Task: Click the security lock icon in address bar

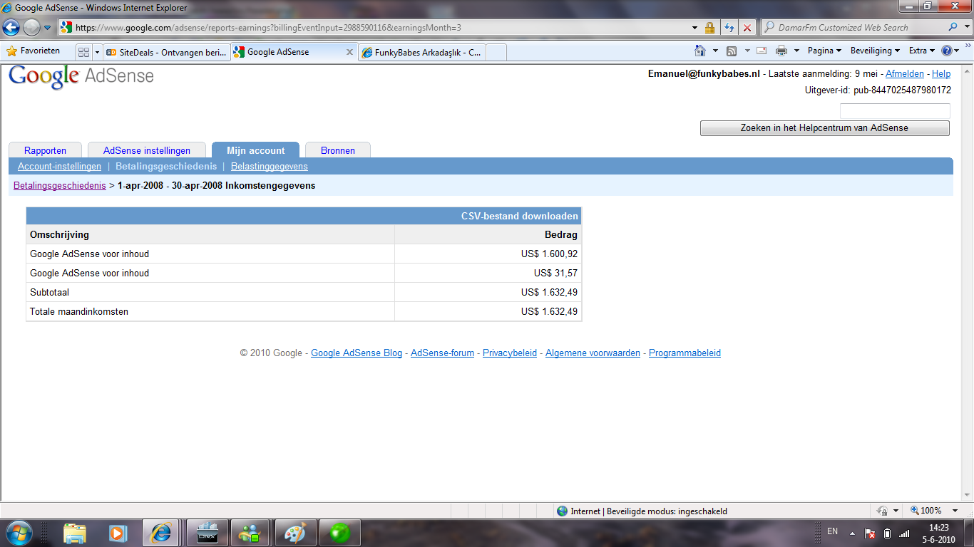Action: [x=709, y=28]
